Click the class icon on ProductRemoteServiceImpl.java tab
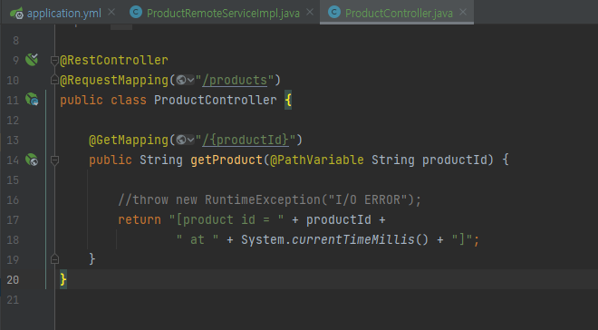Image resolution: width=598 pixels, height=330 pixels. 136,12
